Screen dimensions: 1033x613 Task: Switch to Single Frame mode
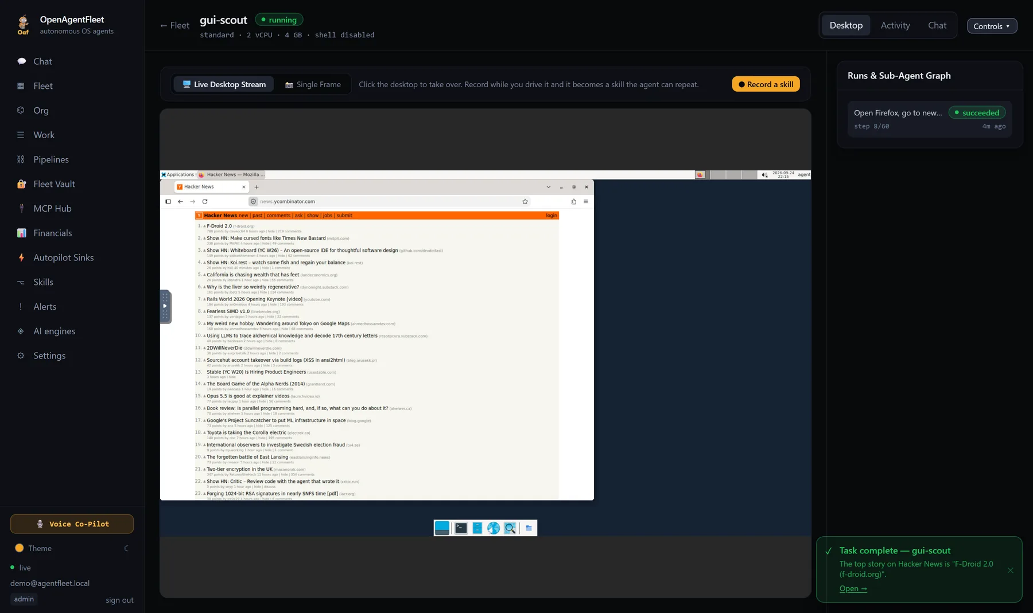point(313,84)
